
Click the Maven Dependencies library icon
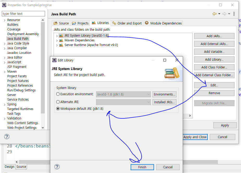(61, 40)
